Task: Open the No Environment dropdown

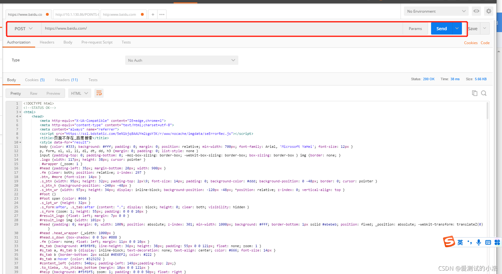Action: [436, 11]
